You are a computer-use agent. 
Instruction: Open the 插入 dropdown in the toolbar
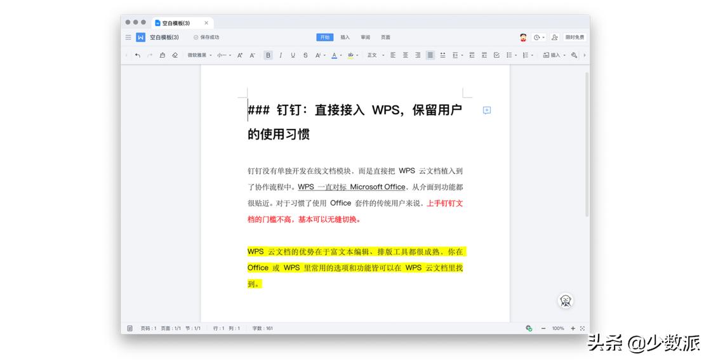pyautogui.click(x=554, y=55)
